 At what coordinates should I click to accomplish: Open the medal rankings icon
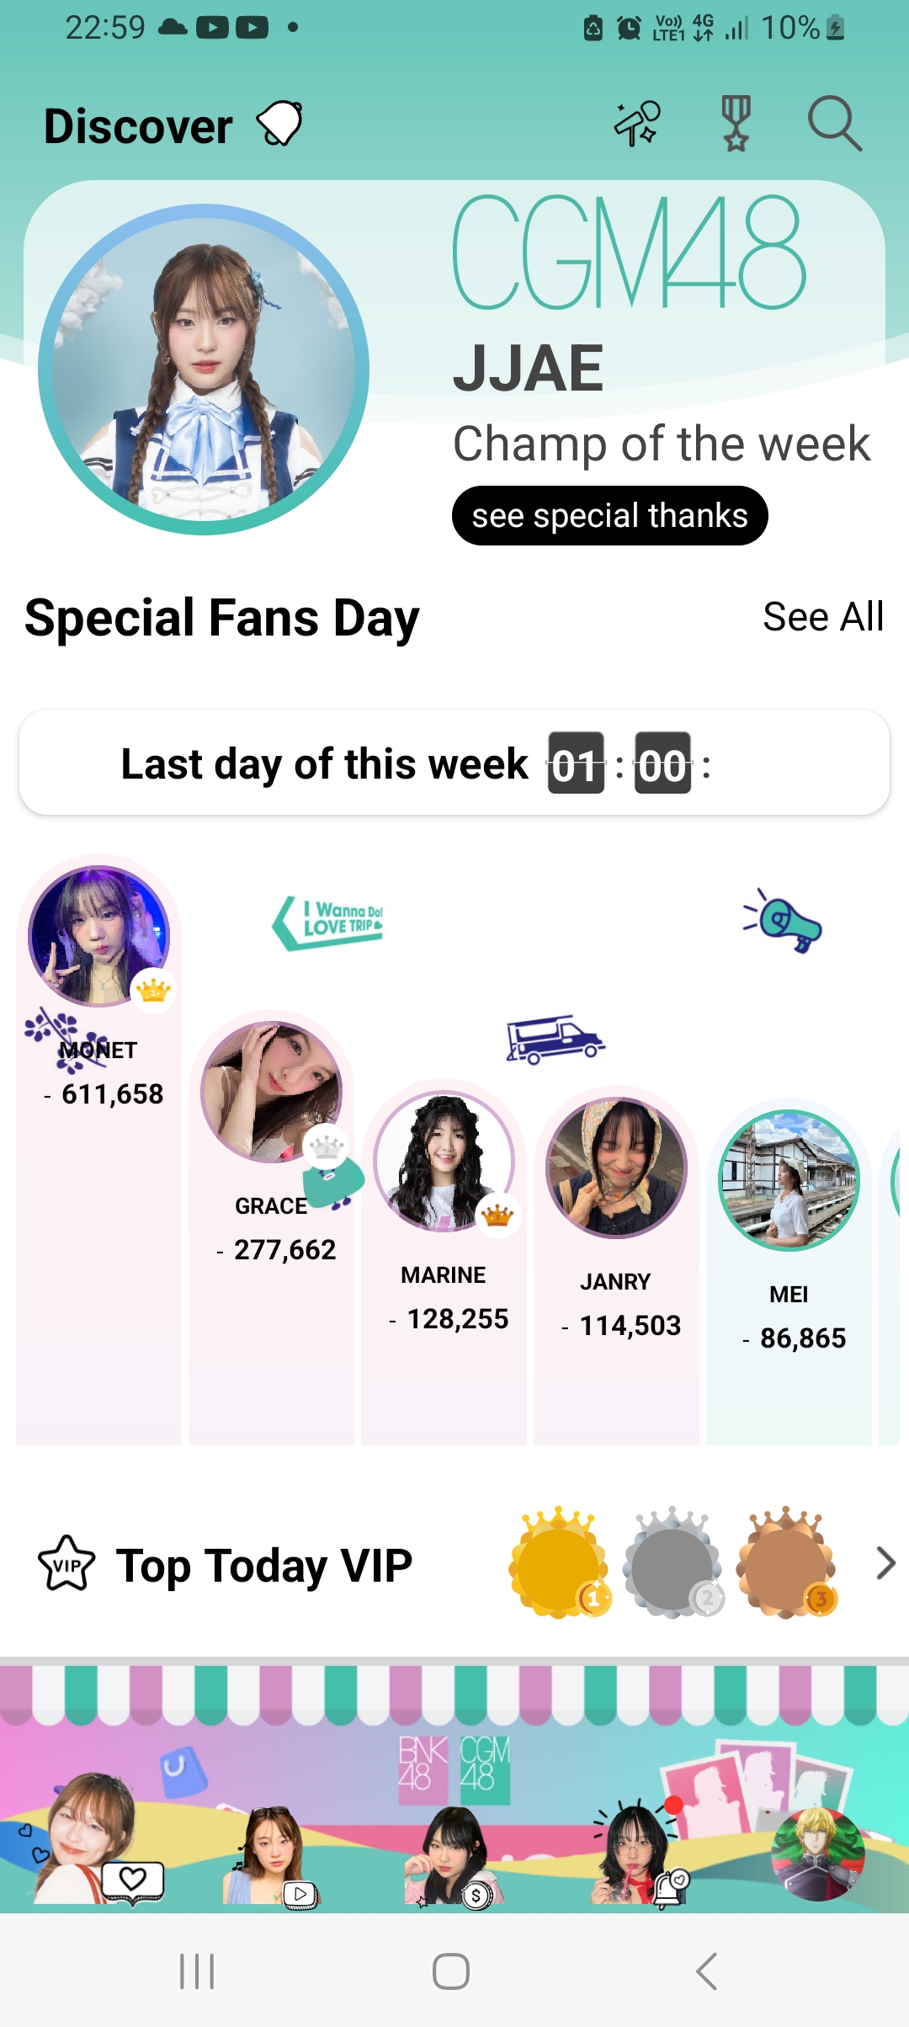(736, 125)
